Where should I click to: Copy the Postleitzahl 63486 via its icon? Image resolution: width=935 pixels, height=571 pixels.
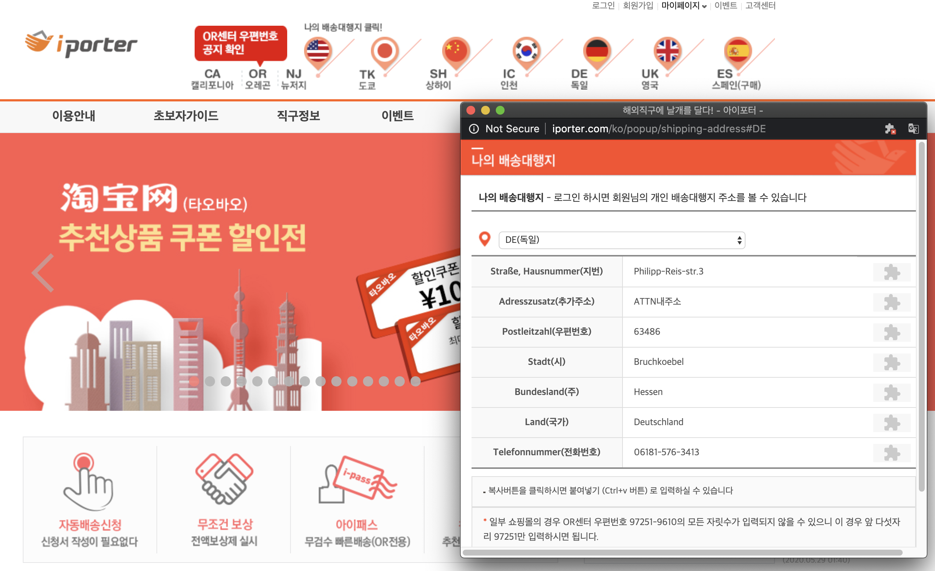(891, 332)
